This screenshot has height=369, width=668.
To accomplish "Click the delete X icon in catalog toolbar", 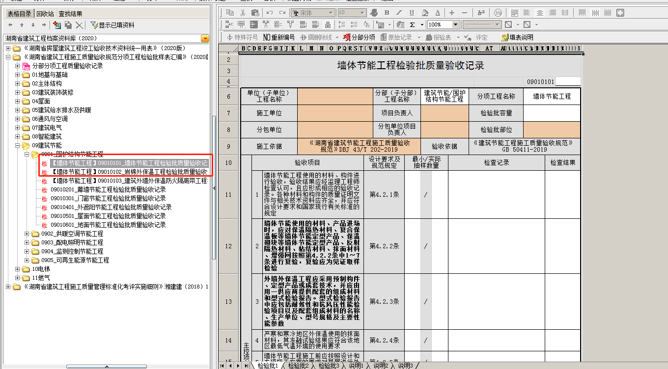I will point(80,25).
